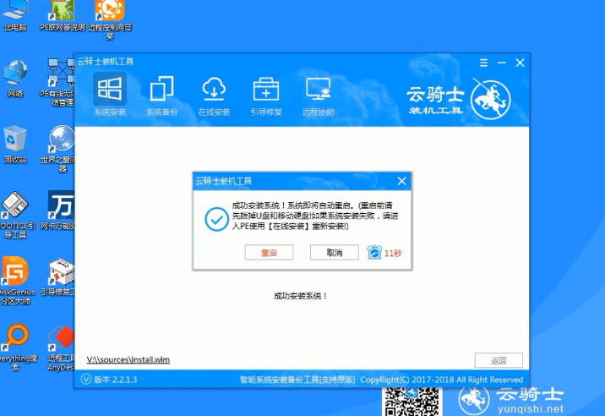Click 成功安装系统！ status text
This screenshot has height=416, width=605.
(x=301, y=296)
